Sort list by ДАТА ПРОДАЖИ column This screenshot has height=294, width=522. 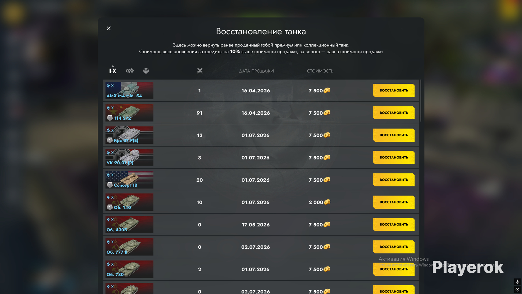click(x=256, y=71)
